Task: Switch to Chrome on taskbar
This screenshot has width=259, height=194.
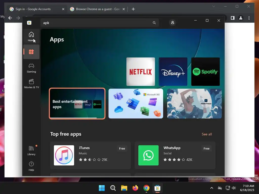Action: (x=146, y=188)
